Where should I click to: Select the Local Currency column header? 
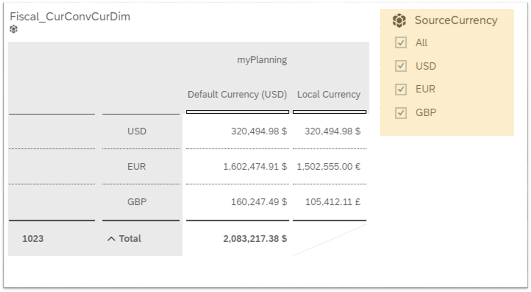(329, 95)
